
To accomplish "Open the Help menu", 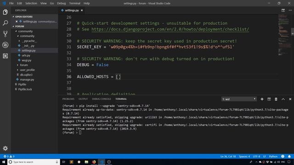I will (x=86, y=3).
